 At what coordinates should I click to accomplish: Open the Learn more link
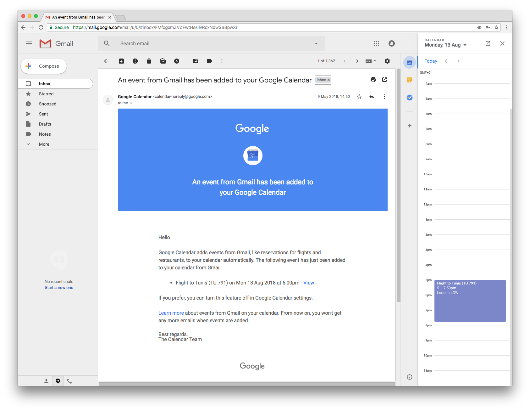click(171, 313)
